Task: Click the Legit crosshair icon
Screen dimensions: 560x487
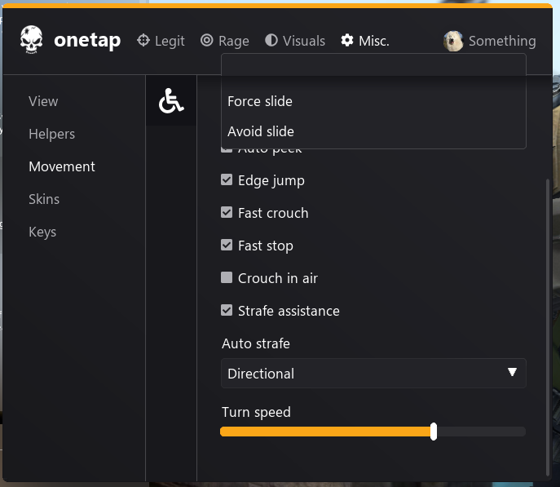Action: click(143, 40)
